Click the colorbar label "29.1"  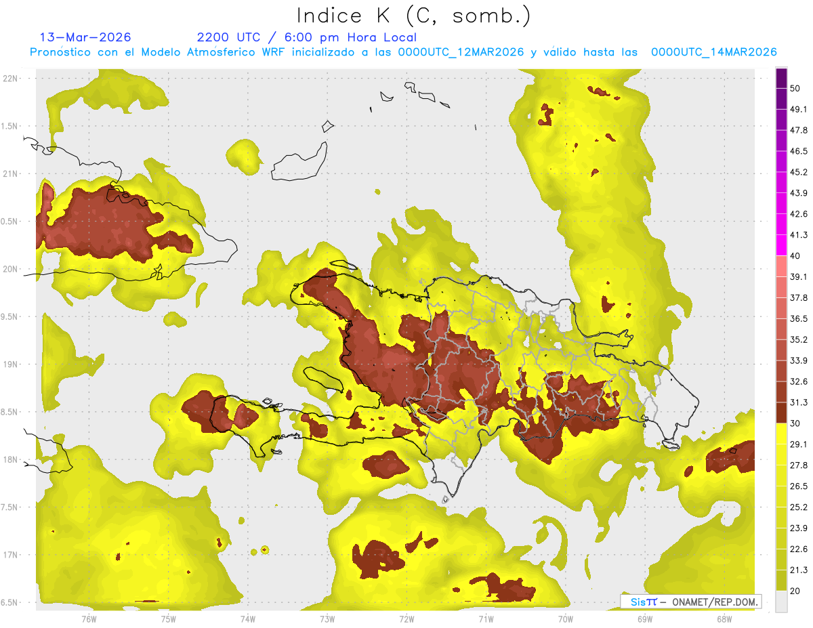click(799, 444)
